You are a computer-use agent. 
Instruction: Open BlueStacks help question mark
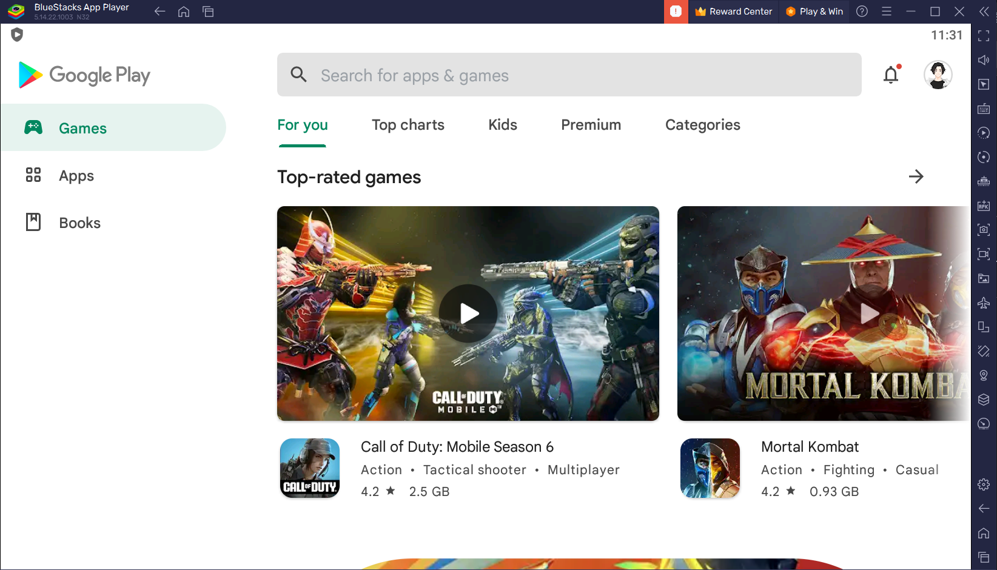click(x=862, y=12)
